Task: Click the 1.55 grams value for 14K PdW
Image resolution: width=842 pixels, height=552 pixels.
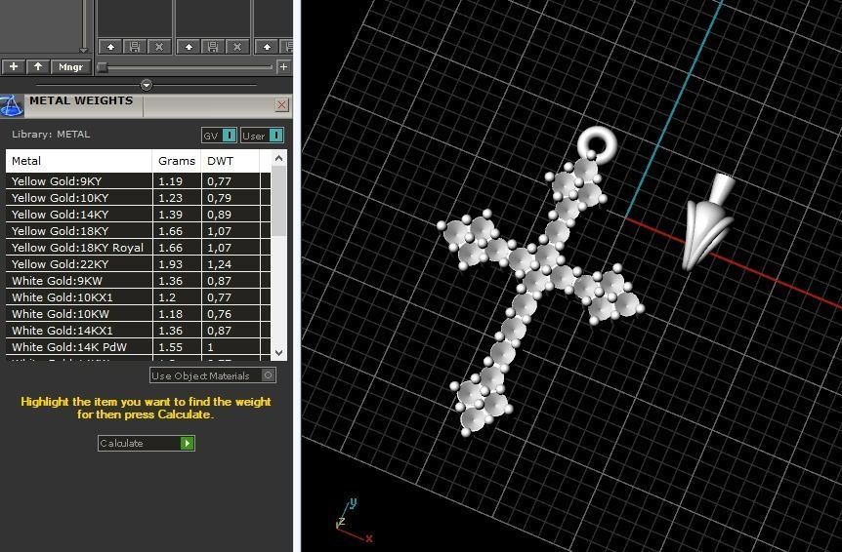Action: click(x=170, y=347)
